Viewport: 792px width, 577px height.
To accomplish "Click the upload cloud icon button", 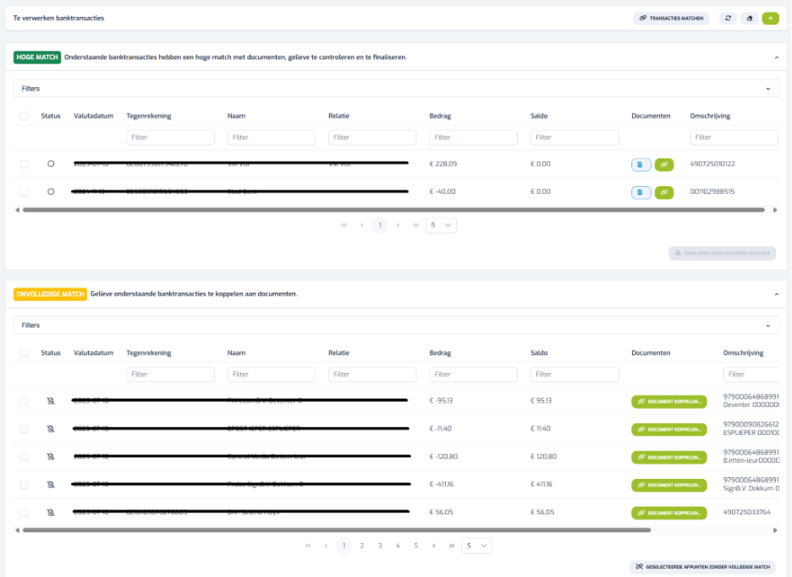I will (750, 18).
